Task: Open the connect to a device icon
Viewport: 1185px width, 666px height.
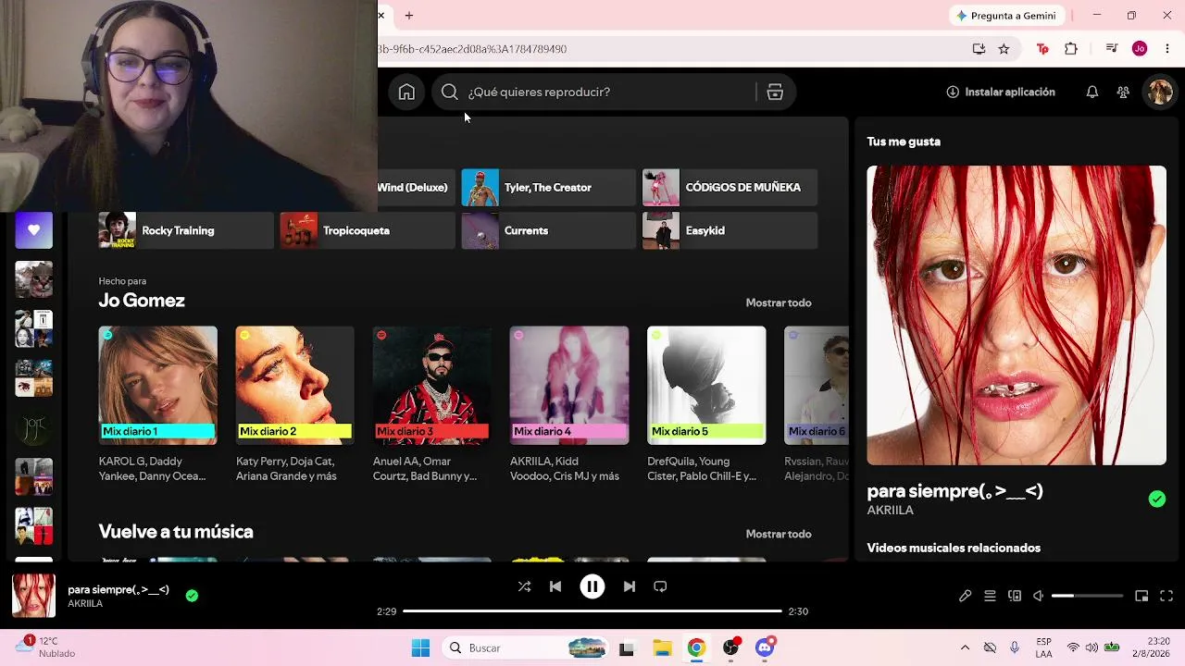Action: 1015,596
